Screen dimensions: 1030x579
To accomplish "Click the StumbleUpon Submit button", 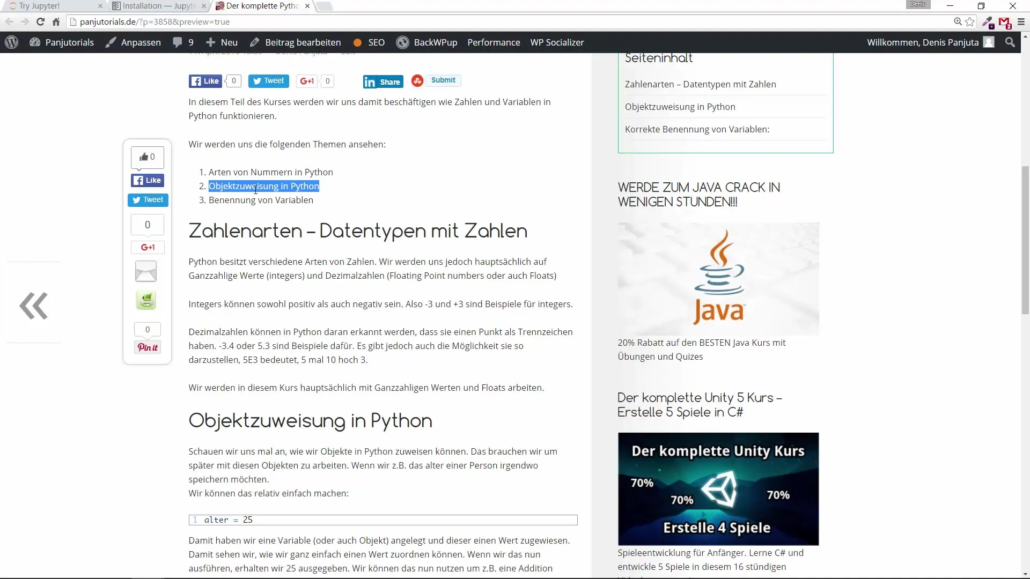I will [x=443, y=80].
